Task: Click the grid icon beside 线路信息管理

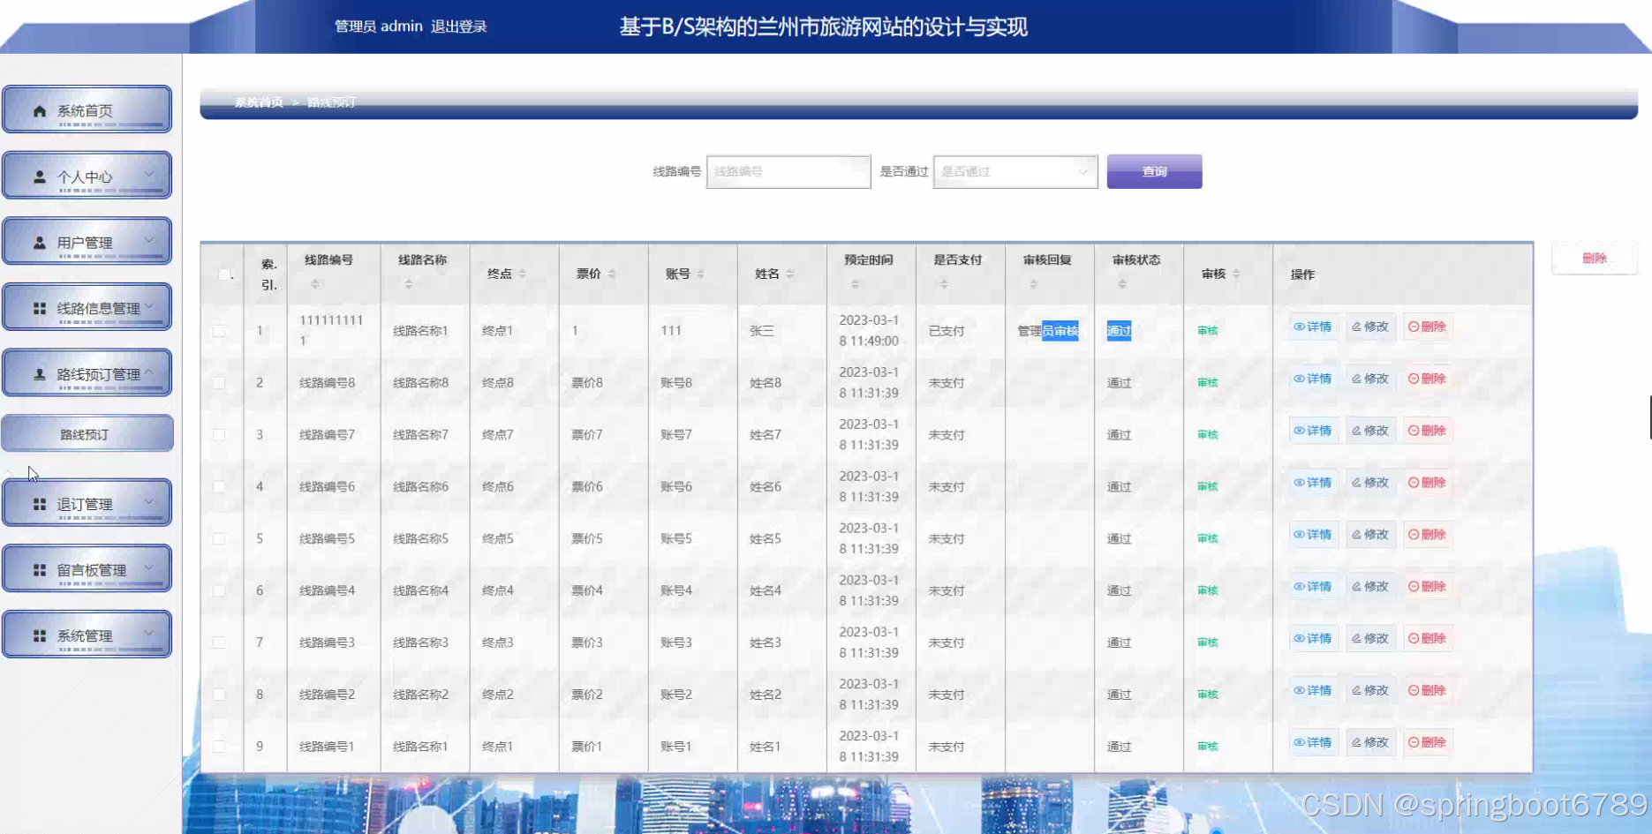Action: [40, 308]
